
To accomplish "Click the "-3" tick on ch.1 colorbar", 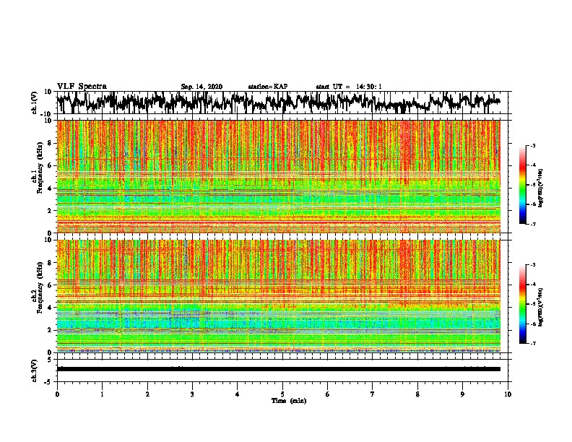I will (532, 145).
